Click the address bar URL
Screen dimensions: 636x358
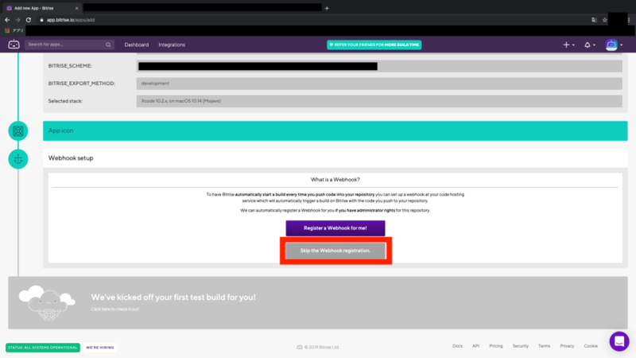point(71,20)
